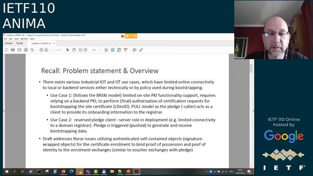Open Windows taskbar search
Image resolution: width=313 pixels, height=176 pixels.
[x=15, y=172]
